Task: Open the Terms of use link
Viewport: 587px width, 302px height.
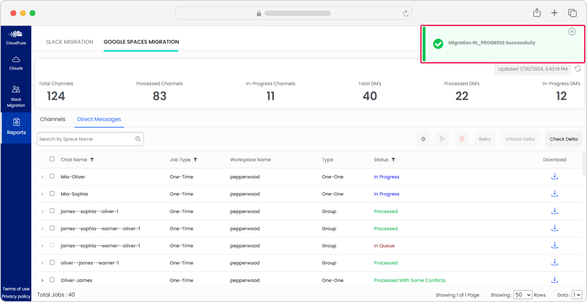Action: coord(16,289)
